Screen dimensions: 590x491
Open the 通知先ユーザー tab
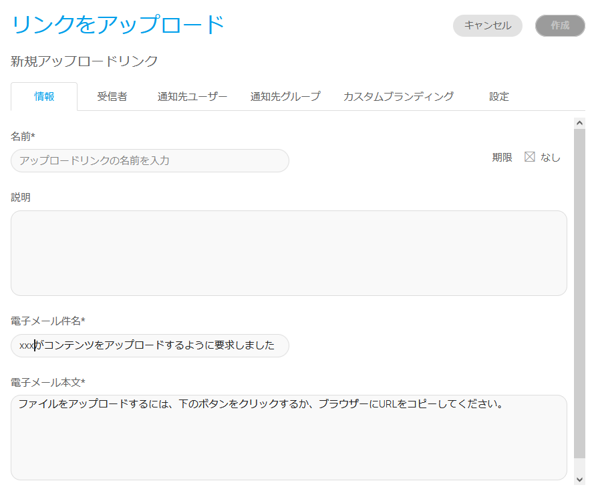click(x=192, y=96)
